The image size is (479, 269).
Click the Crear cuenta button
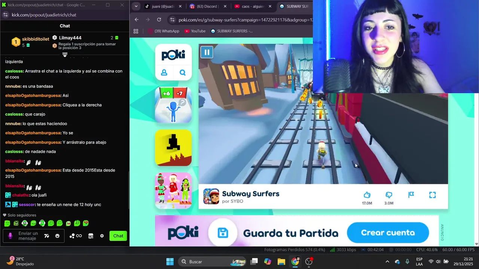click(388, 233)
